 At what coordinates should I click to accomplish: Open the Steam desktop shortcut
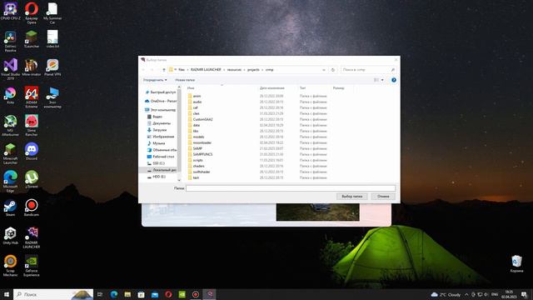point(10,207)
